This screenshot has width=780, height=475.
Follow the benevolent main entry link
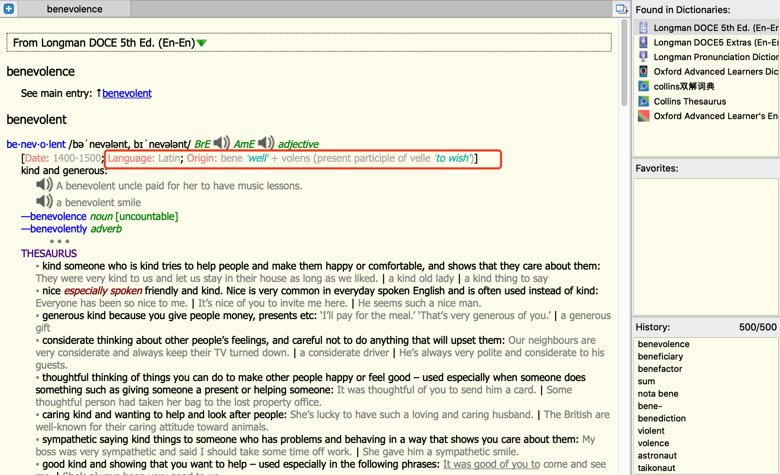127,93
